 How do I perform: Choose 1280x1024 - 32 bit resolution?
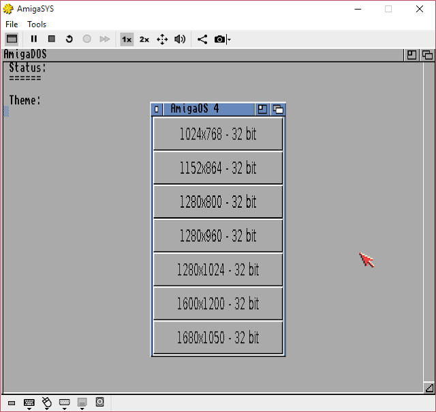(x=218, y=270)
